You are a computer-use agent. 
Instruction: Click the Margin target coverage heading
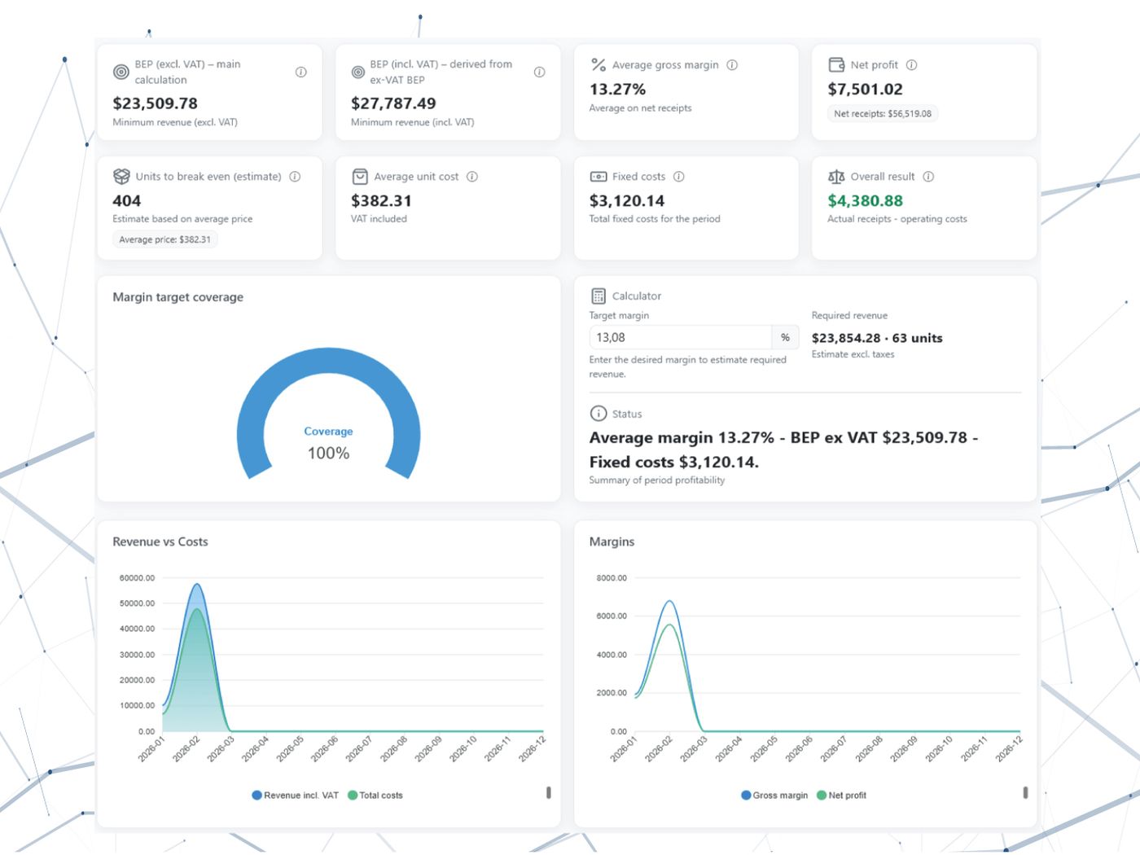click(178, 297)
